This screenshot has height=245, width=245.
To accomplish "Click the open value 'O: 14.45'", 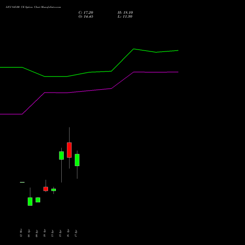I will tap(86, 17).
